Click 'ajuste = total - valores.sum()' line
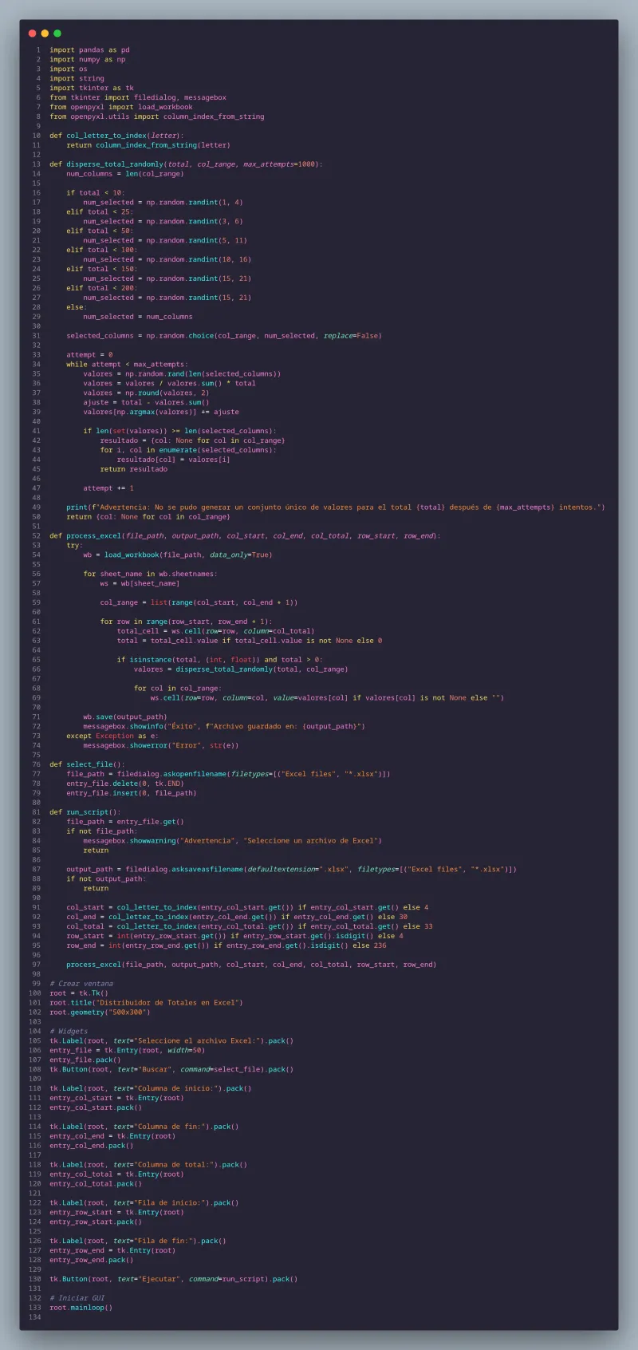Viewport: 638px width, 1350px height. click(x=146, y=403)
